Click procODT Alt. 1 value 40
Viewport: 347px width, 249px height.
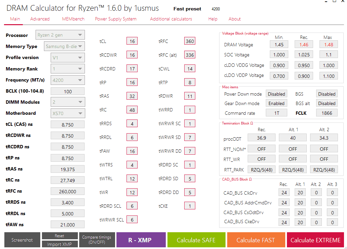tap(293, 138)
